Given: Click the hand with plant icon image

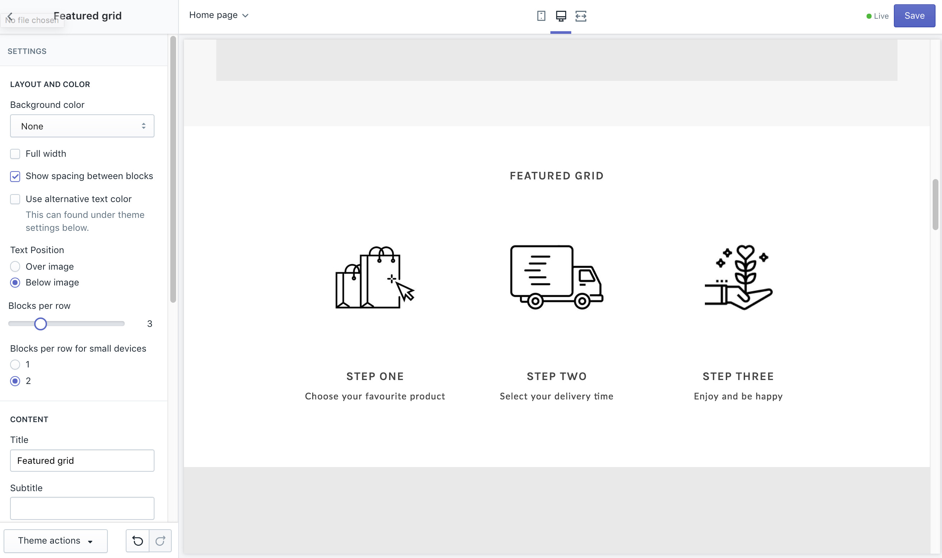Looking at the screenshot, I should pos(738,278).
